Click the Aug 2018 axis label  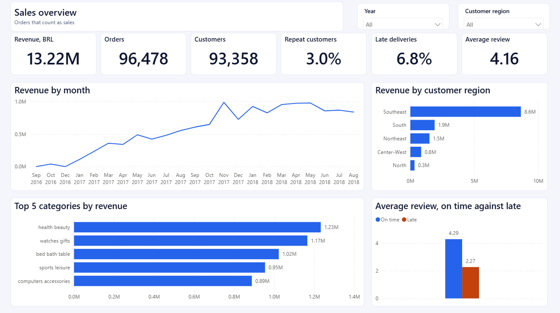pyautogui.click(x=353, y=179)
